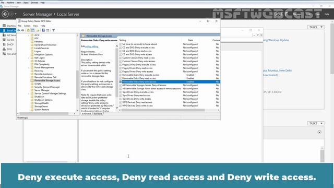Open the Devices menu in VM menu bar
The width and height of the screenshot is (334, 188).
point(34,3)
